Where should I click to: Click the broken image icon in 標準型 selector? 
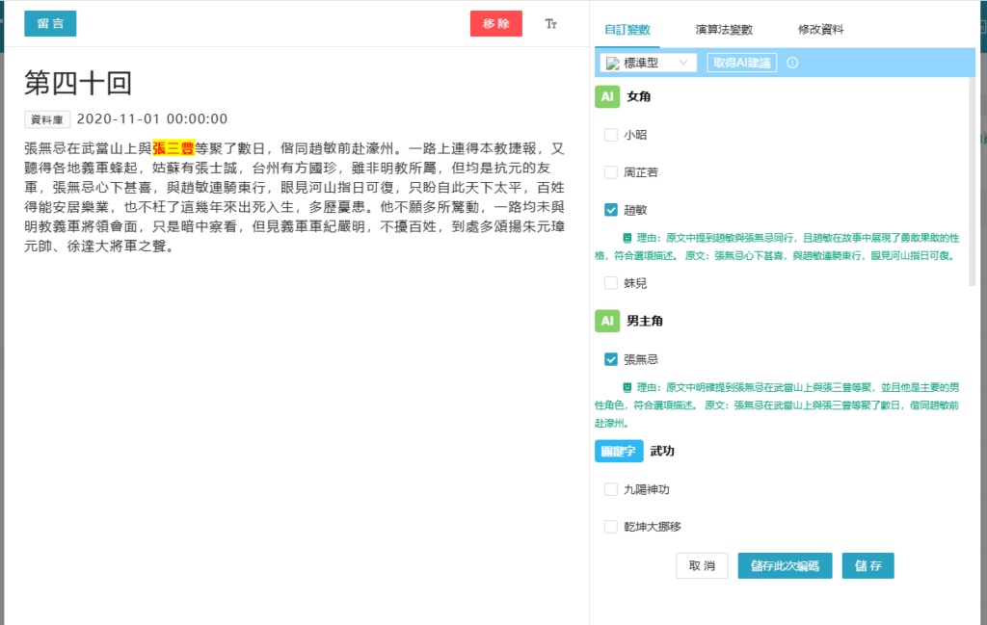pyautogui.click(x=612, y=63)
